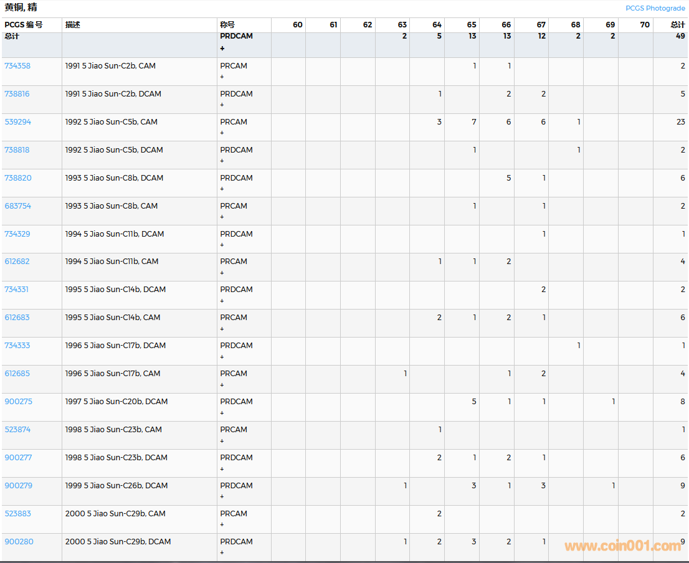689x563 pixels.
Task: Click the 称号 column header
Action: (x=227, y=25)
